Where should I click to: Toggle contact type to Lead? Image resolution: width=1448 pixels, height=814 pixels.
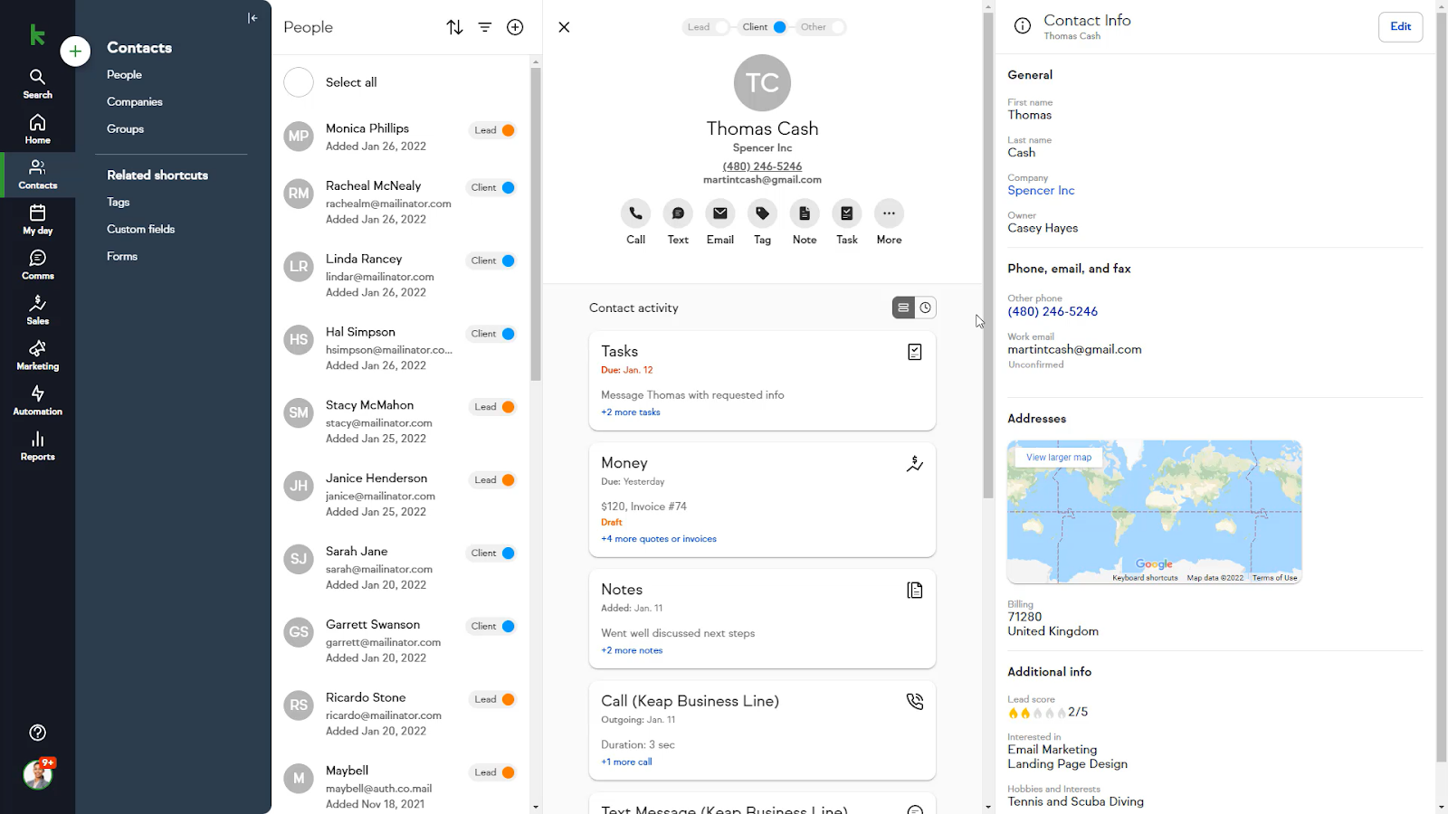707,27
